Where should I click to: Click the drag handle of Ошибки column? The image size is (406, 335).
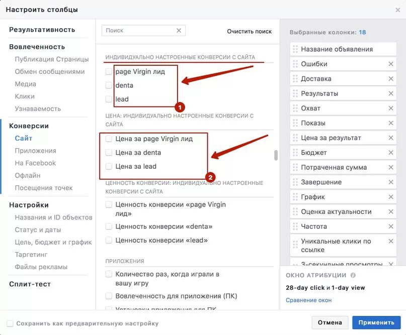point(295,64)
